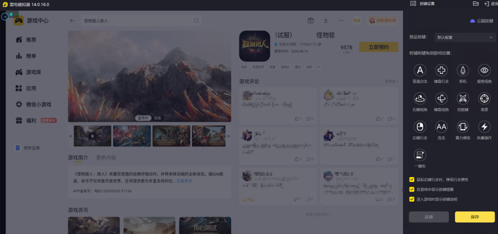Copy the player group number 772562172
Viewport: 498px width, 234px height.
point(319,44)
